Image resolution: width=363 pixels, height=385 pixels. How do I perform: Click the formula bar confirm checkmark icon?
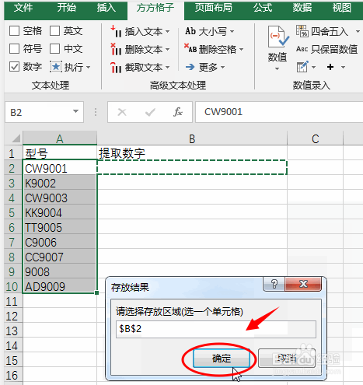(150, 112)
